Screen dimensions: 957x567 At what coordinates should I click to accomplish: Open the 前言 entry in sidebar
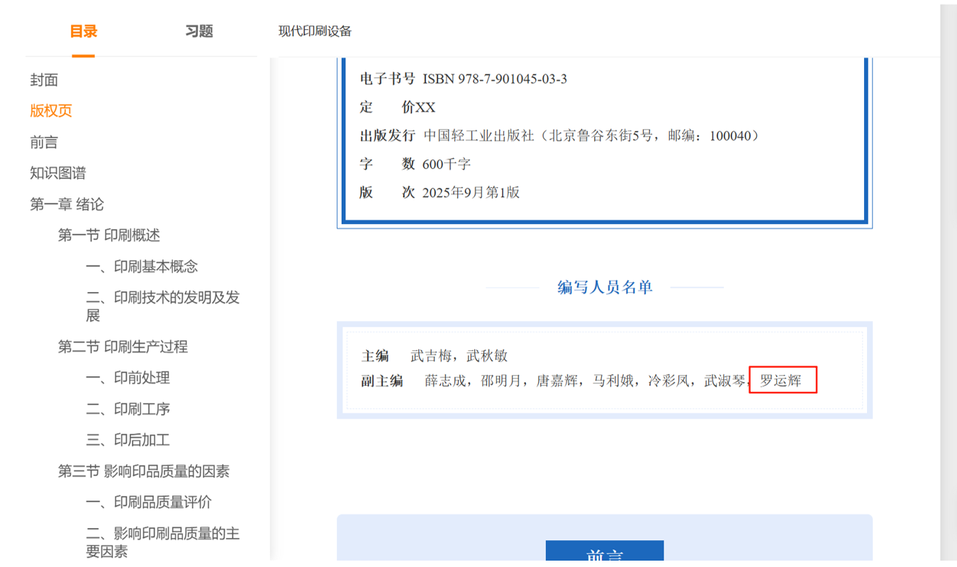(44, 142)
